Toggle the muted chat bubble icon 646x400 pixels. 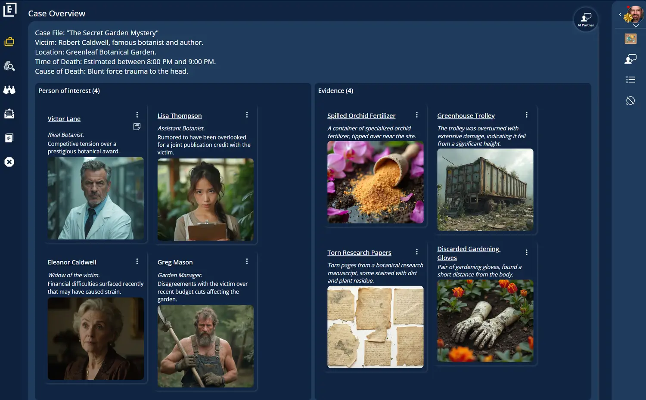(630, 101)
